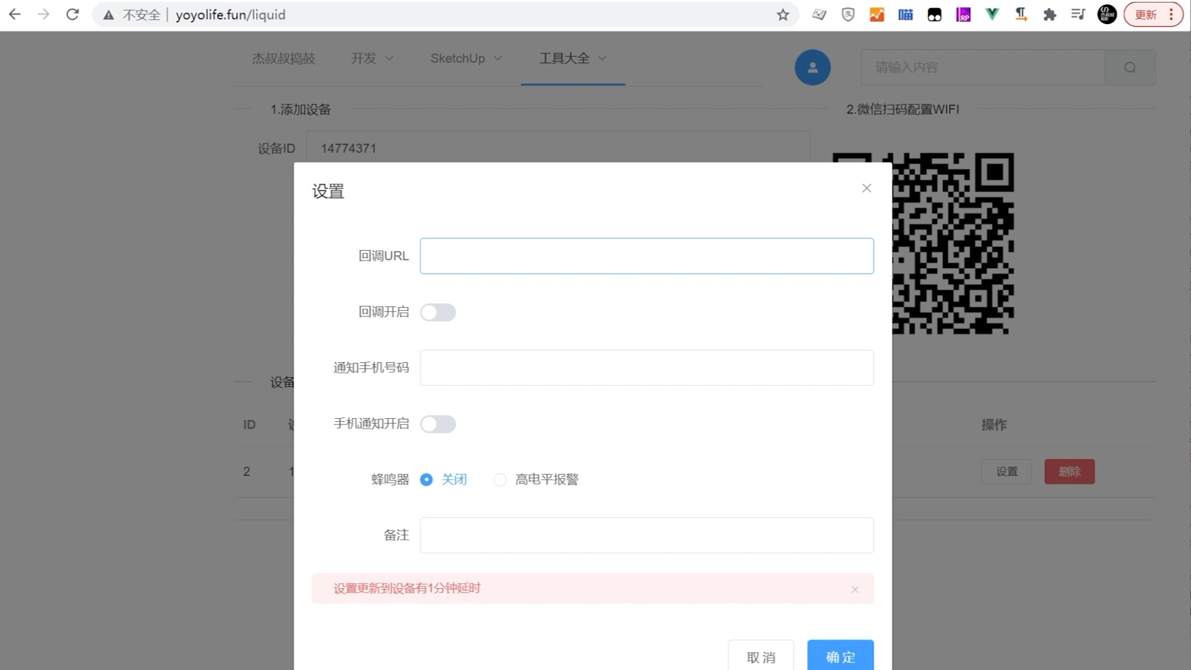Open the 工具大全 dropdown menu
The image size is (1191, 670).
[573, 58]
